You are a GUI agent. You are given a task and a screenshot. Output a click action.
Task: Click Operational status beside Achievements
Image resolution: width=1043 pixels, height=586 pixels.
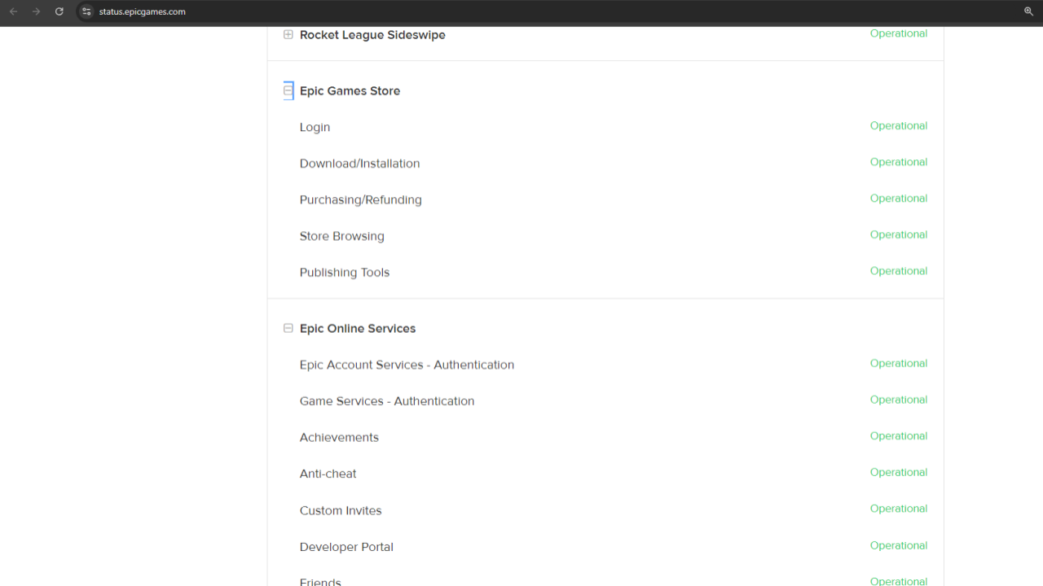click(898, 435)
